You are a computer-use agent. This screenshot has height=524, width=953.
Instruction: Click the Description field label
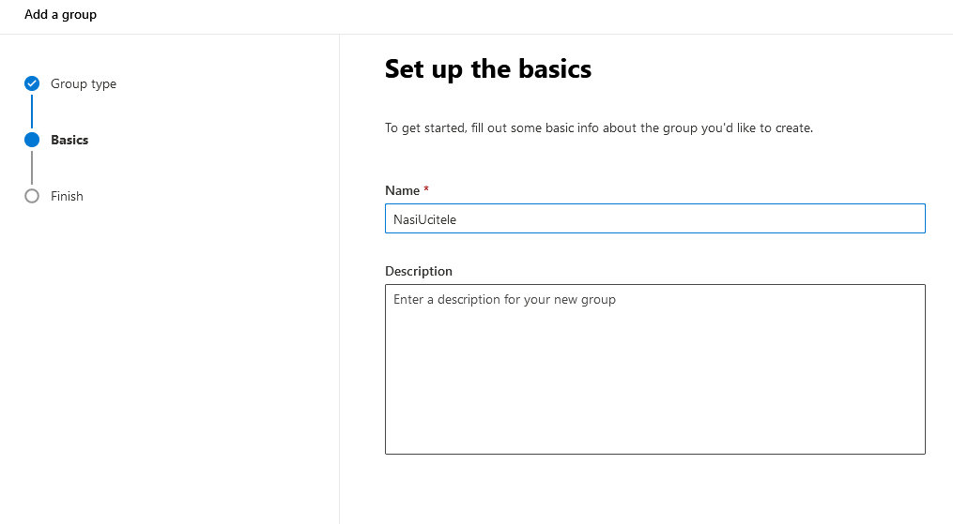[x=419, y=271]
